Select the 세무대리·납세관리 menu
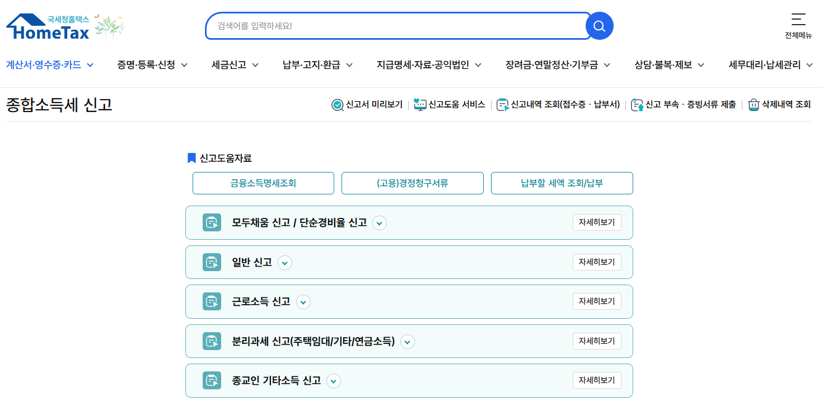The width and height of the screenshot is (823, 405). 765,65
